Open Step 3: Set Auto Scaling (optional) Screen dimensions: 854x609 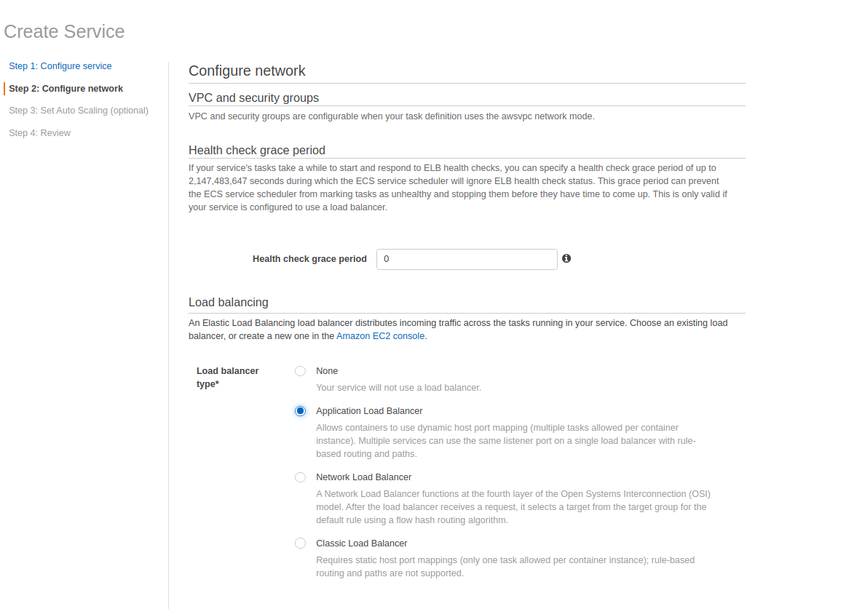tap(79, 111)
